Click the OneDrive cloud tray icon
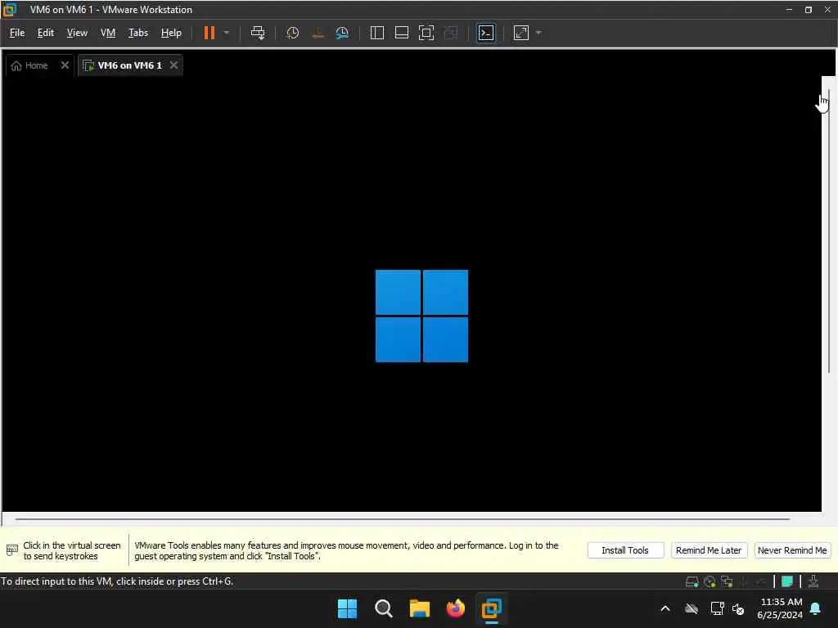This screenshot has width=838, height=628. pyautogui.click(x=692, y=608)
